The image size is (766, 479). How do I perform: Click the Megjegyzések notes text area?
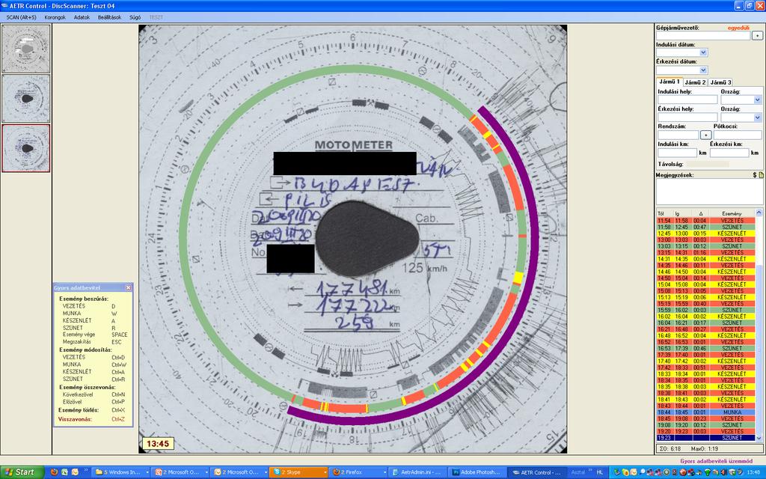tap(709, 192)
